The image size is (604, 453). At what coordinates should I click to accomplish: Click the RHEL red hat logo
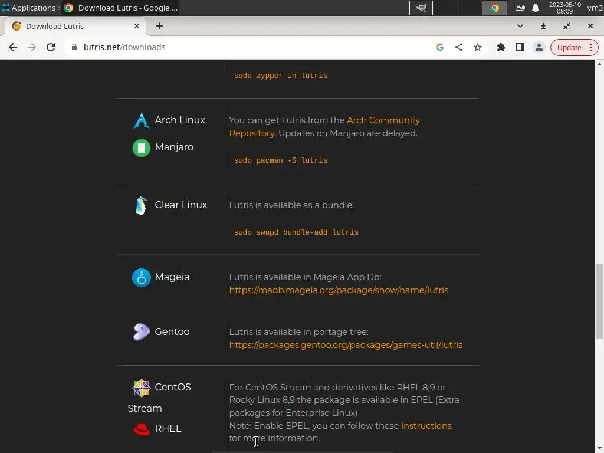click(x=142, y=429)
